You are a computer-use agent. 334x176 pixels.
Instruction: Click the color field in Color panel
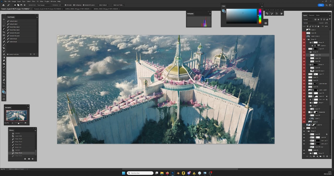click(x=242, y=16)
